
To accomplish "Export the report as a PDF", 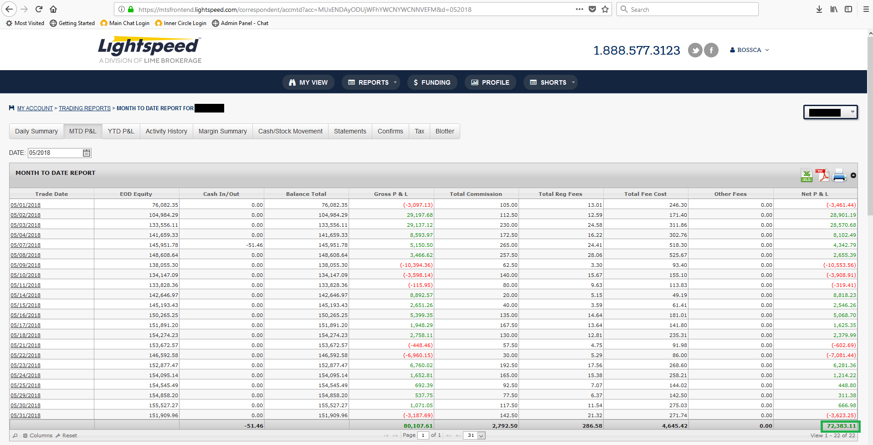I will click(x=823, y=175).
